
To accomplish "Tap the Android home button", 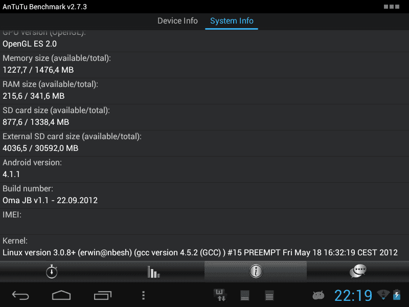I will [61, 295].
